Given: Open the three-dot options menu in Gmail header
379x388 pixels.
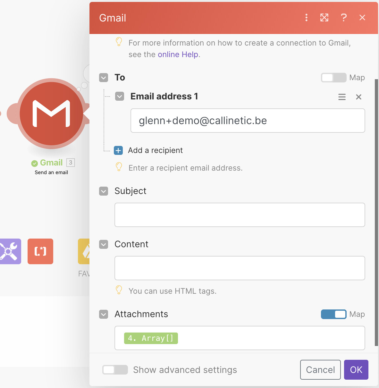Looking at the screenshot, I should (x=307, y=18).
